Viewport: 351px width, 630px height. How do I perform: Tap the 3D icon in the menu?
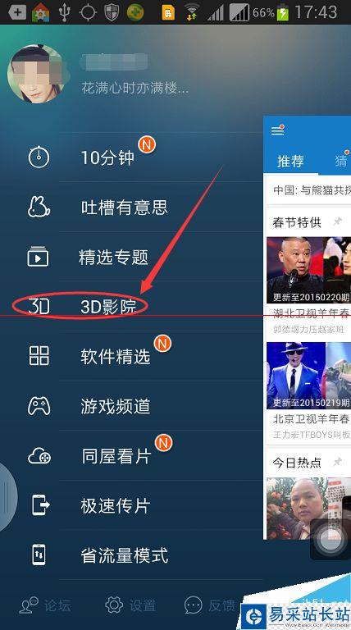(x=39, y=307)
